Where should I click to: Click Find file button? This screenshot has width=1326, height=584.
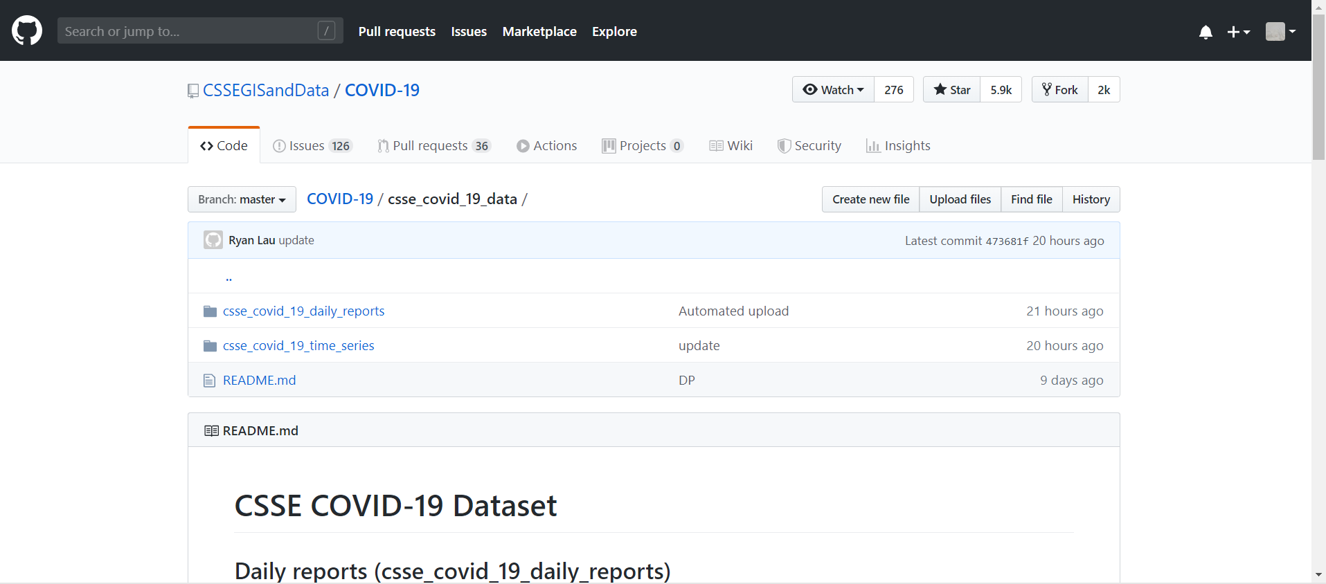tap(1031, 199)
